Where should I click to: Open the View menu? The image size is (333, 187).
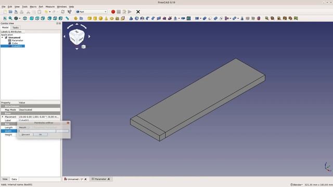pyautogui.click(x=17, y=7)
